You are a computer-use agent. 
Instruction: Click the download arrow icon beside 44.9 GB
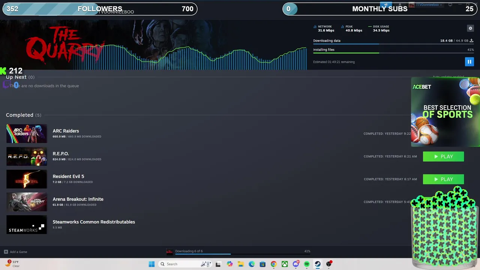click(x=471, y=40)
